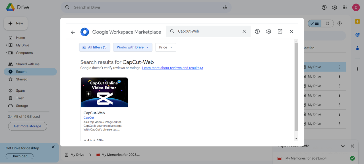Click the Google Workspace Marketplace logo

(x=85, y=32)
